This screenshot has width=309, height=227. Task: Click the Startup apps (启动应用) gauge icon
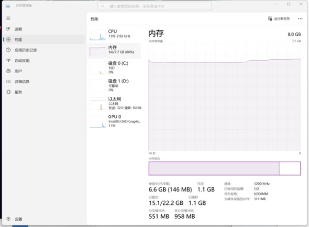[x=8, y=60]
